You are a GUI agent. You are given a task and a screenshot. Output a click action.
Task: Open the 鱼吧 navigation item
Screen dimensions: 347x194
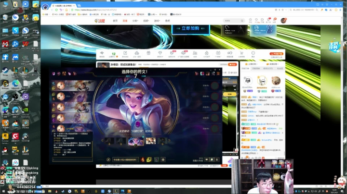coord(168,21)
